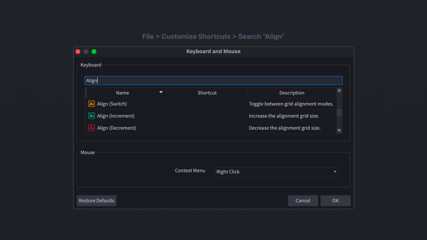Click the shortcut cell for Align (Increment)
This screenshot has height=240, width=427.
[207, 116]
